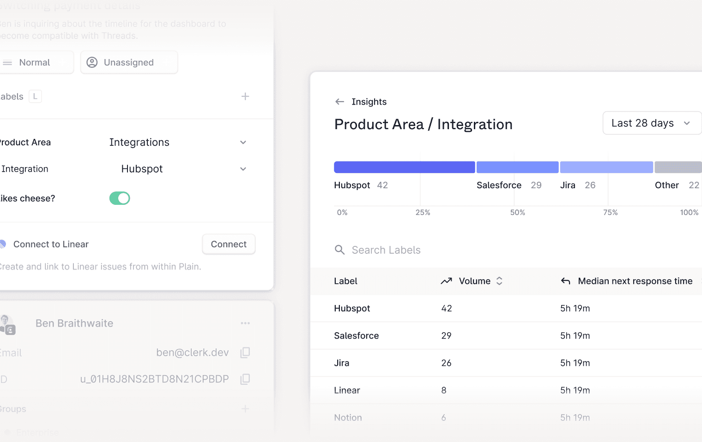Click the Median next response time header

click(x=635, y=281)
